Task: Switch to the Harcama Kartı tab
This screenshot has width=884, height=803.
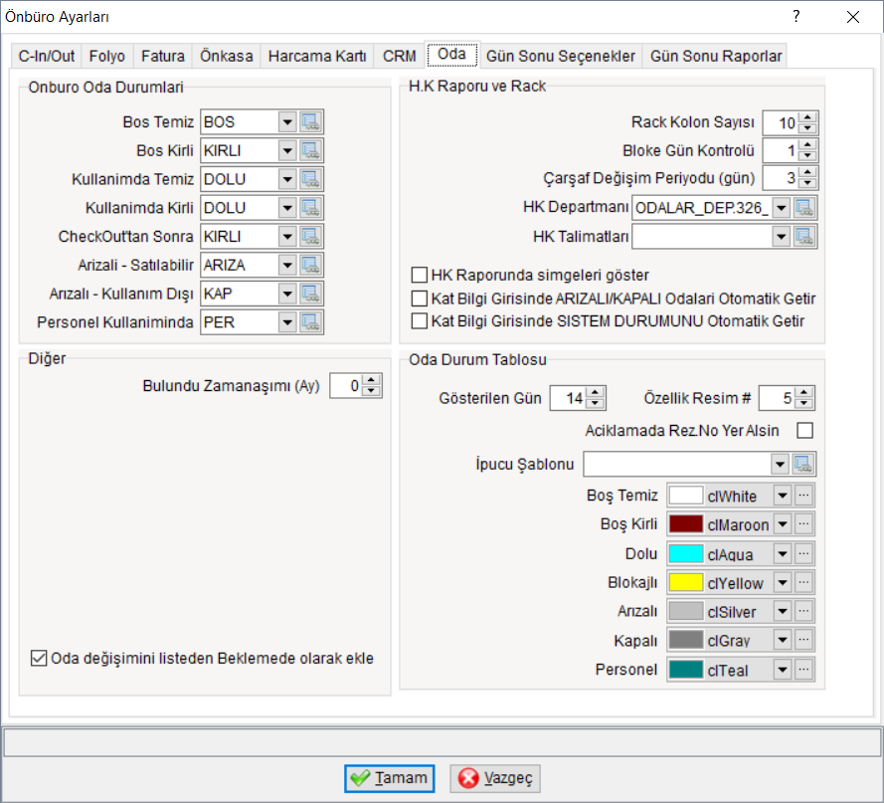Action: (317, 57)
